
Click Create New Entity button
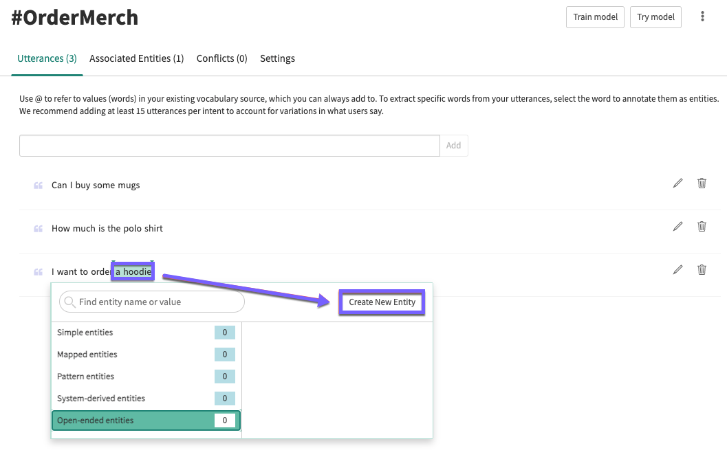click(382, 302)
